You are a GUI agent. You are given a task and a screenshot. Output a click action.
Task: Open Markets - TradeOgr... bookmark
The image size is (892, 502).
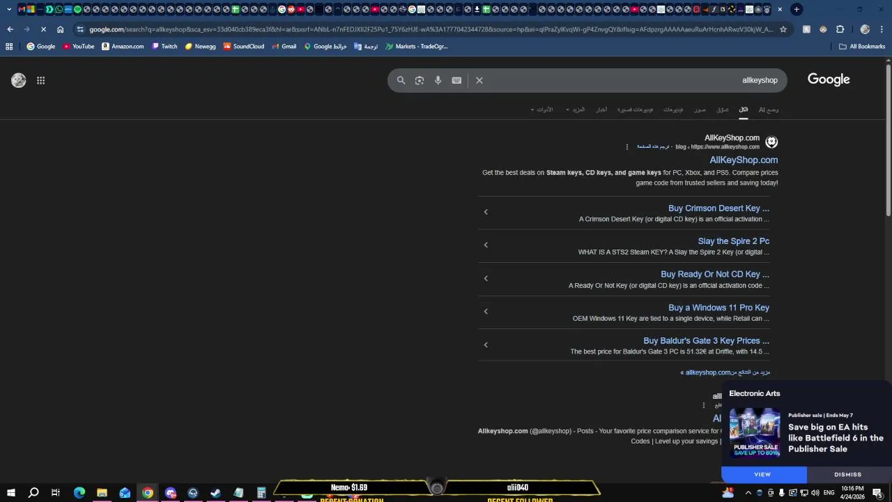(x=417, y=47)
